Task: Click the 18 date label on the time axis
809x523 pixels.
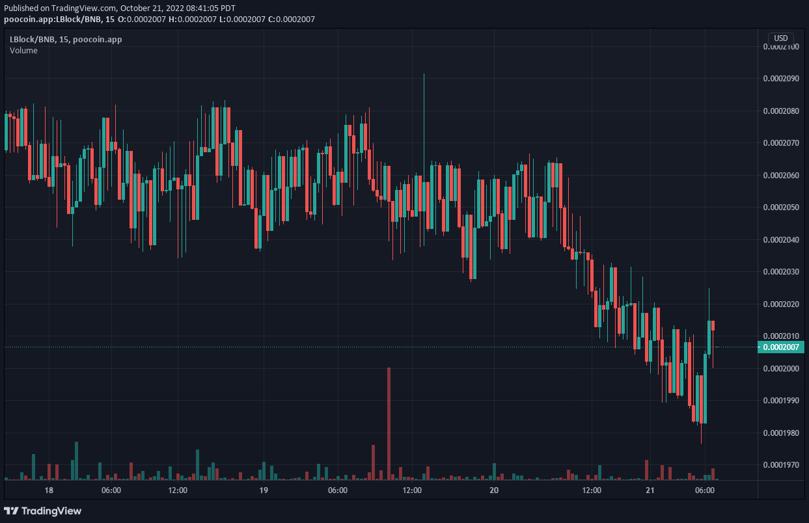Action: coord(48,490)
